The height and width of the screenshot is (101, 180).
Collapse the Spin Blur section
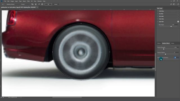[158, 22]
